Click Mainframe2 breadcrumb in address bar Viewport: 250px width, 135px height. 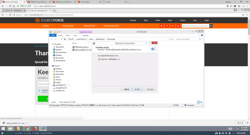click(x=100, y=39)
